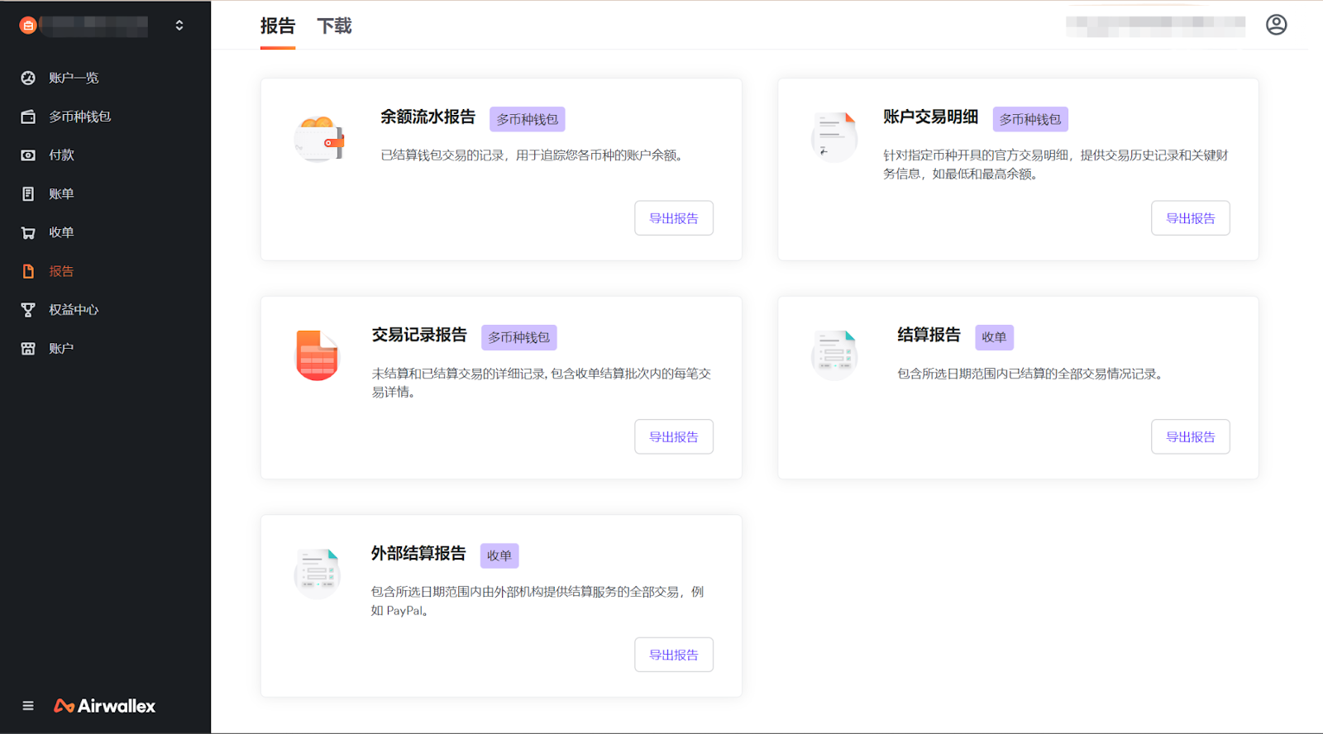The width and height of the screenshot is (1323, 734).
Task: Open the 收单 shopping cart icon
Action: 28,233
